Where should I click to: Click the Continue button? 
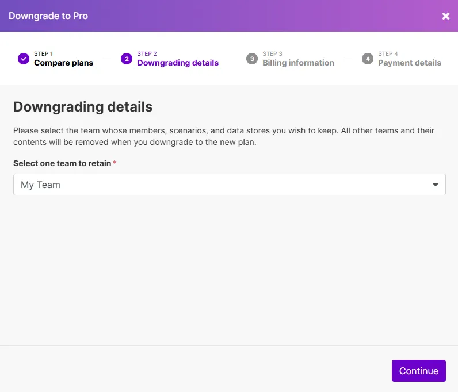tap(418, 371)
